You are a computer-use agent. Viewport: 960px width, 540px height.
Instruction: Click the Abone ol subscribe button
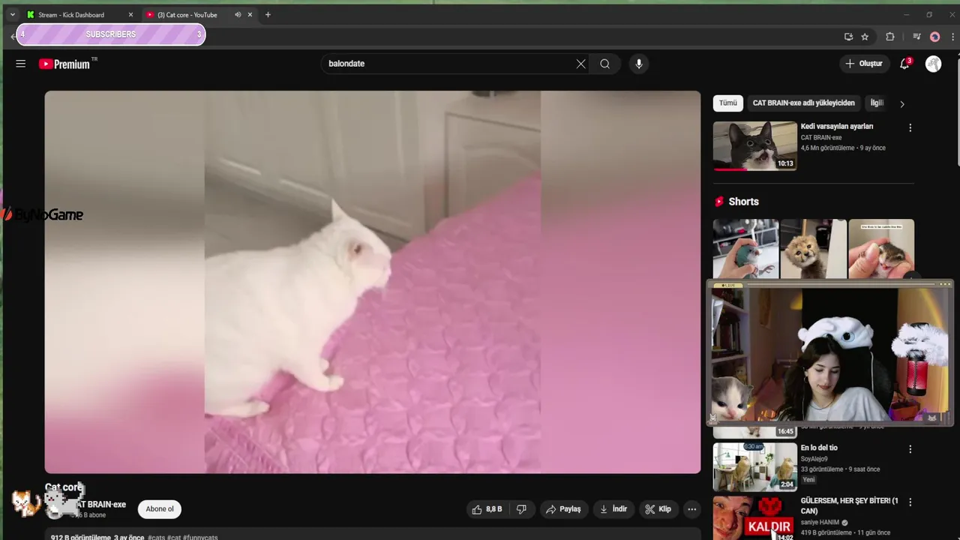coord(160,509)
